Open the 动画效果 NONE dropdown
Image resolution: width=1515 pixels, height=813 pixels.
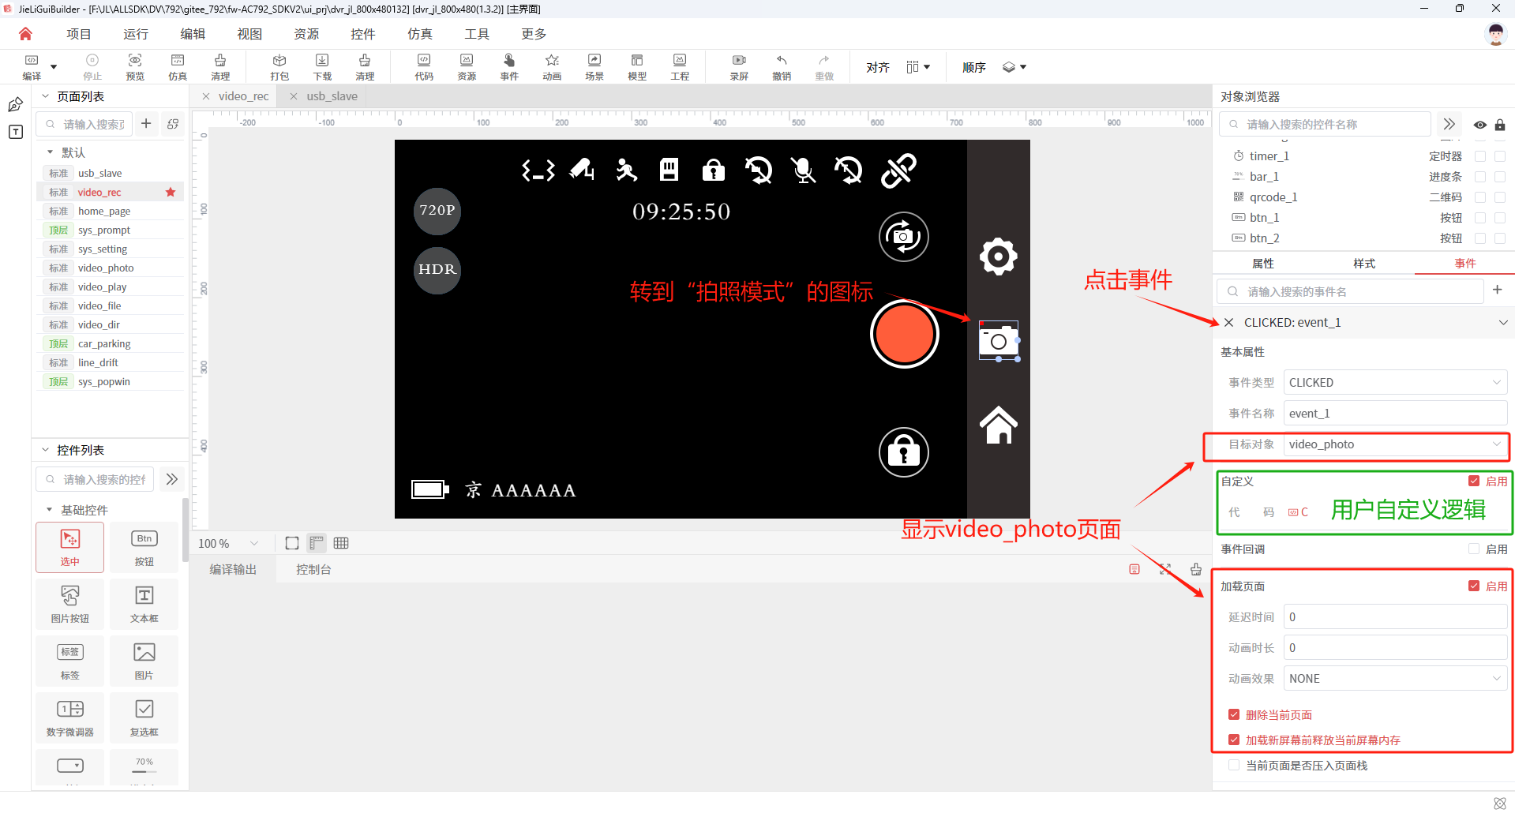click(x=1395, y=679)
